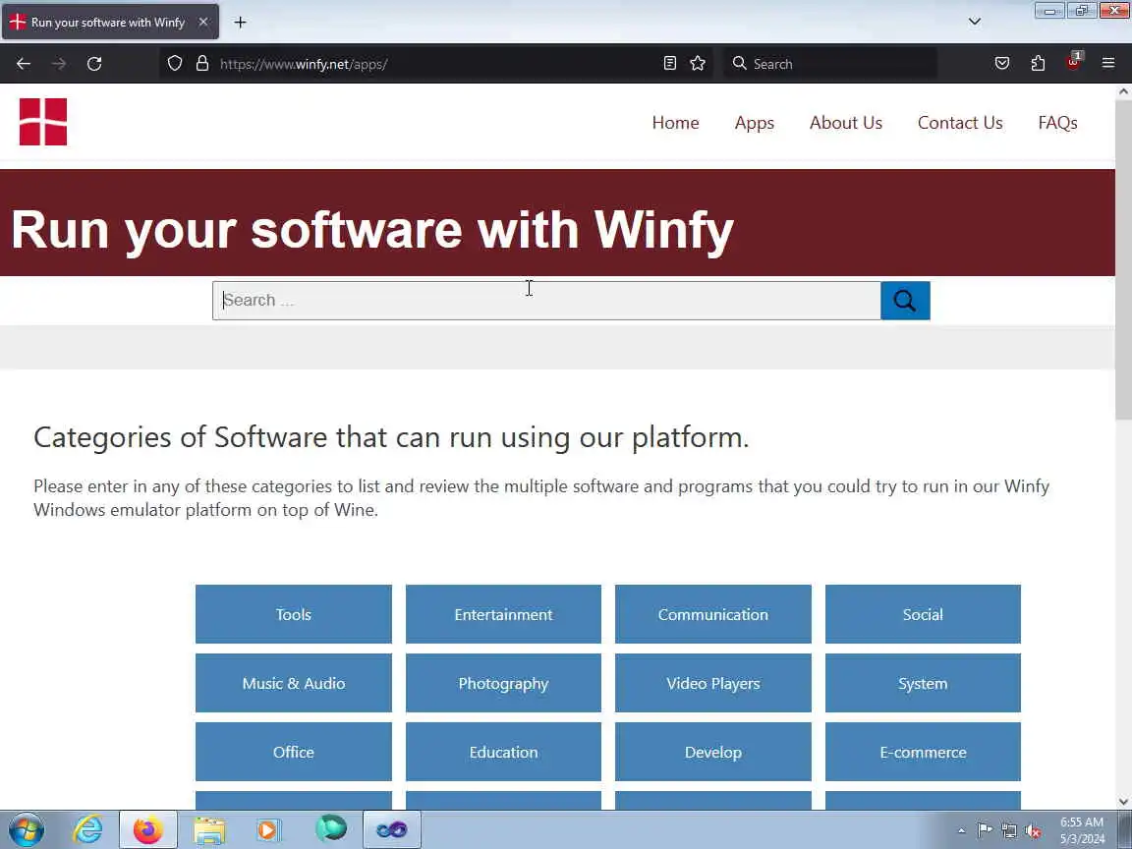This screenshot has height=849, width=1132.
Task: Open Windows Media Player taskbar icon
Action: pyautogui.click(x=267, y=830)
